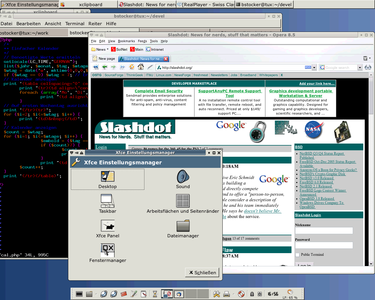Expand the launcher arrow next to folder icon

click(x=96, y=293)
